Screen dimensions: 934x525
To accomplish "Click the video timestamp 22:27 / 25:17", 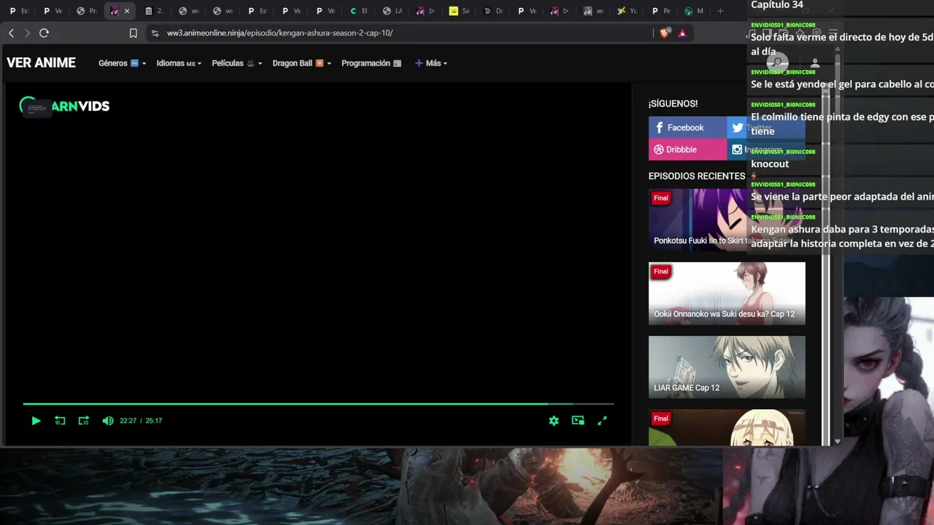I will coord(141,421).
